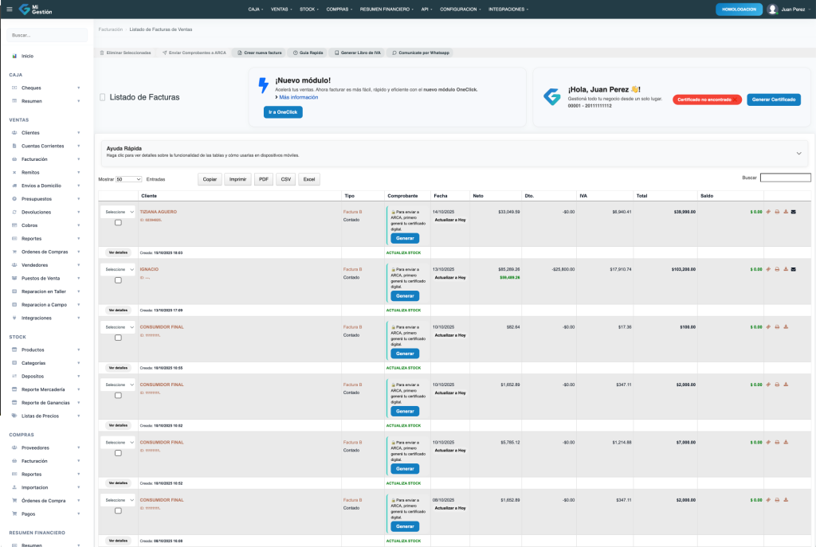Select the first CONSUMIDOR FINAL invoice checkbox

coord(118,338)
